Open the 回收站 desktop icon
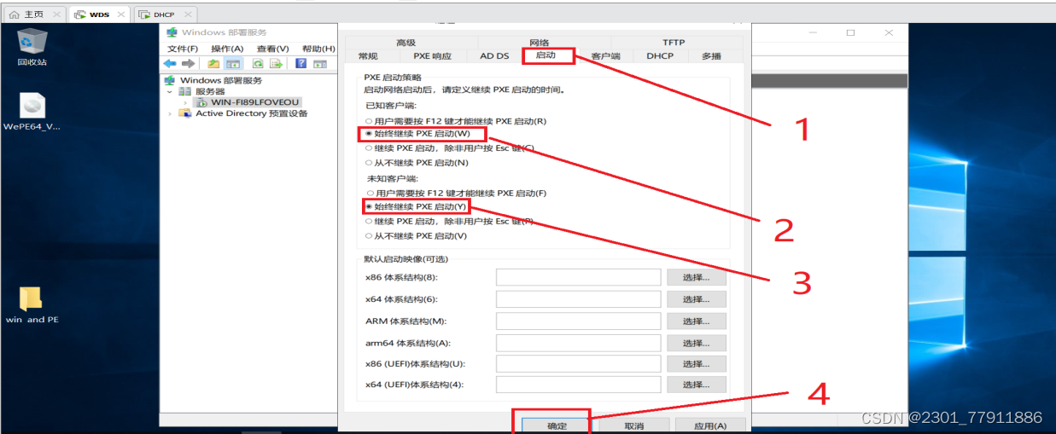The width and height of the screenshot is (1056, 434). pos(32,45)
